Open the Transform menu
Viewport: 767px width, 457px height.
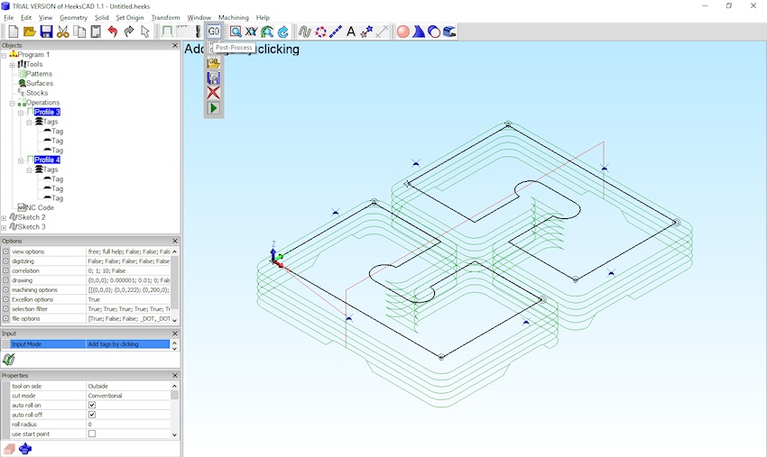pos(165,17)
